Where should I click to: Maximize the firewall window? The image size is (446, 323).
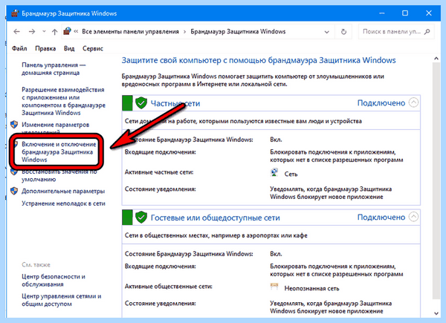(405, 13)
